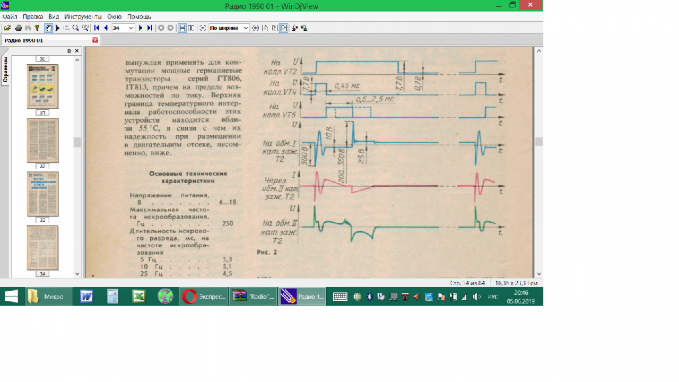Click the Open file toolbar icon
Image resolution: width=679 pixels, height=382 pixels.
tap(7, 28)
